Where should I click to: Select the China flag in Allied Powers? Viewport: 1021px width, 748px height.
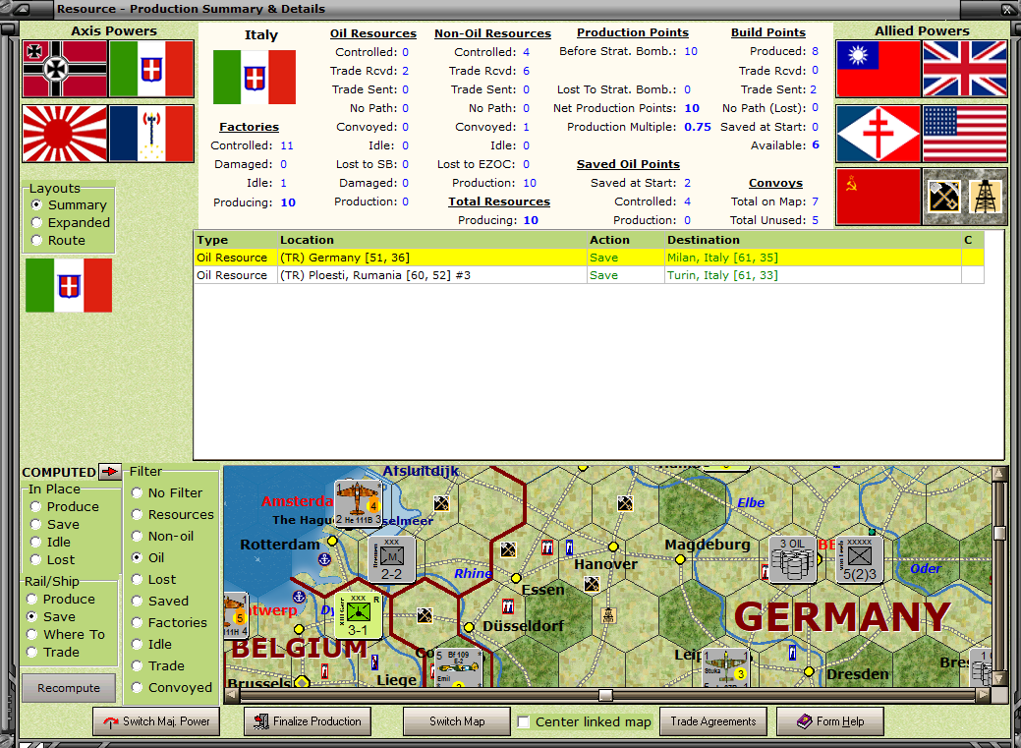pos(878,69)
